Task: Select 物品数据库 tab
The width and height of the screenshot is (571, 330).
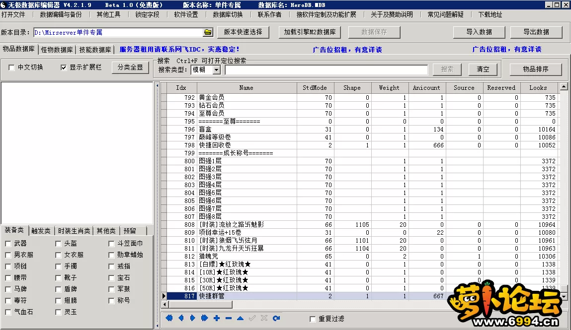Action: 18,49
